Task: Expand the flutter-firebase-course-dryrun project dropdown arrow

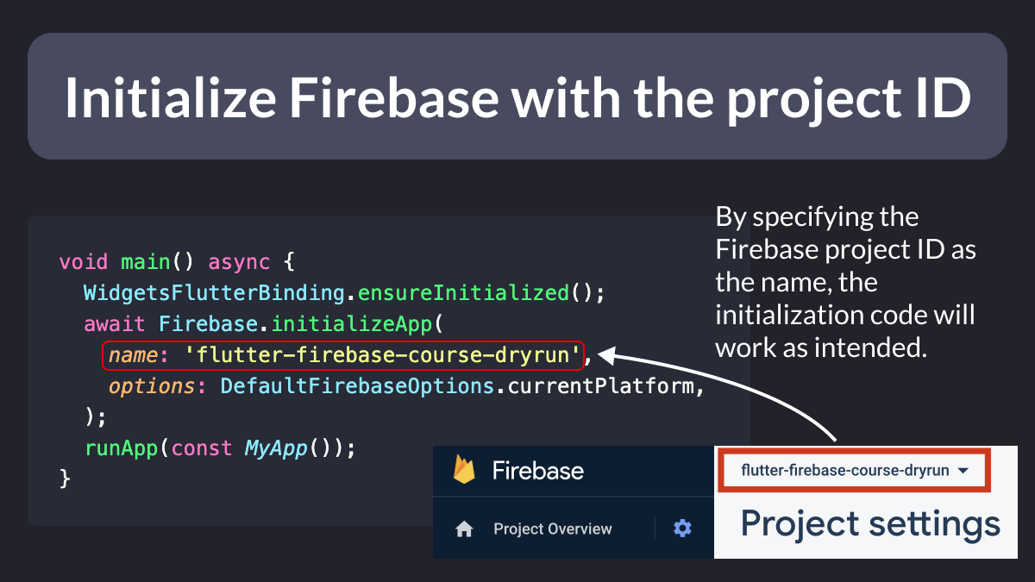Action: [963, 471]
